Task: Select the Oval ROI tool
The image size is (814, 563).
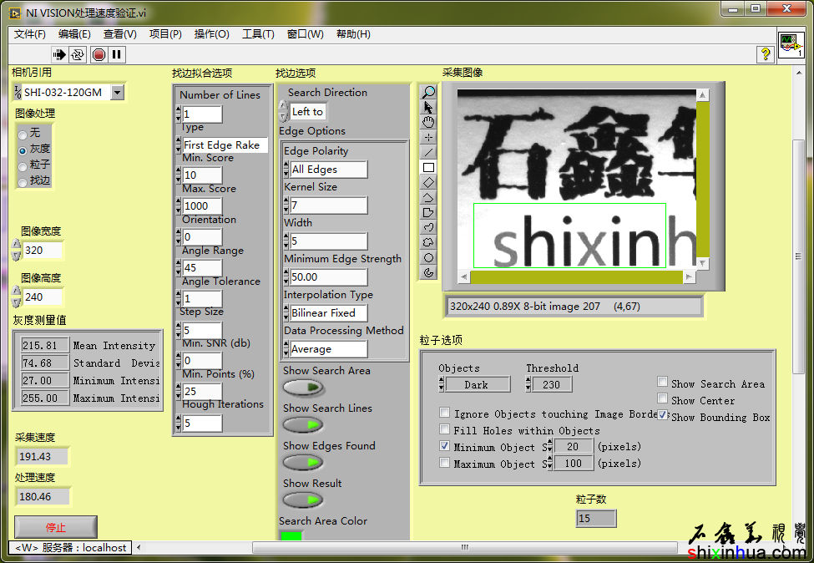Action: [x=429, y=257]
